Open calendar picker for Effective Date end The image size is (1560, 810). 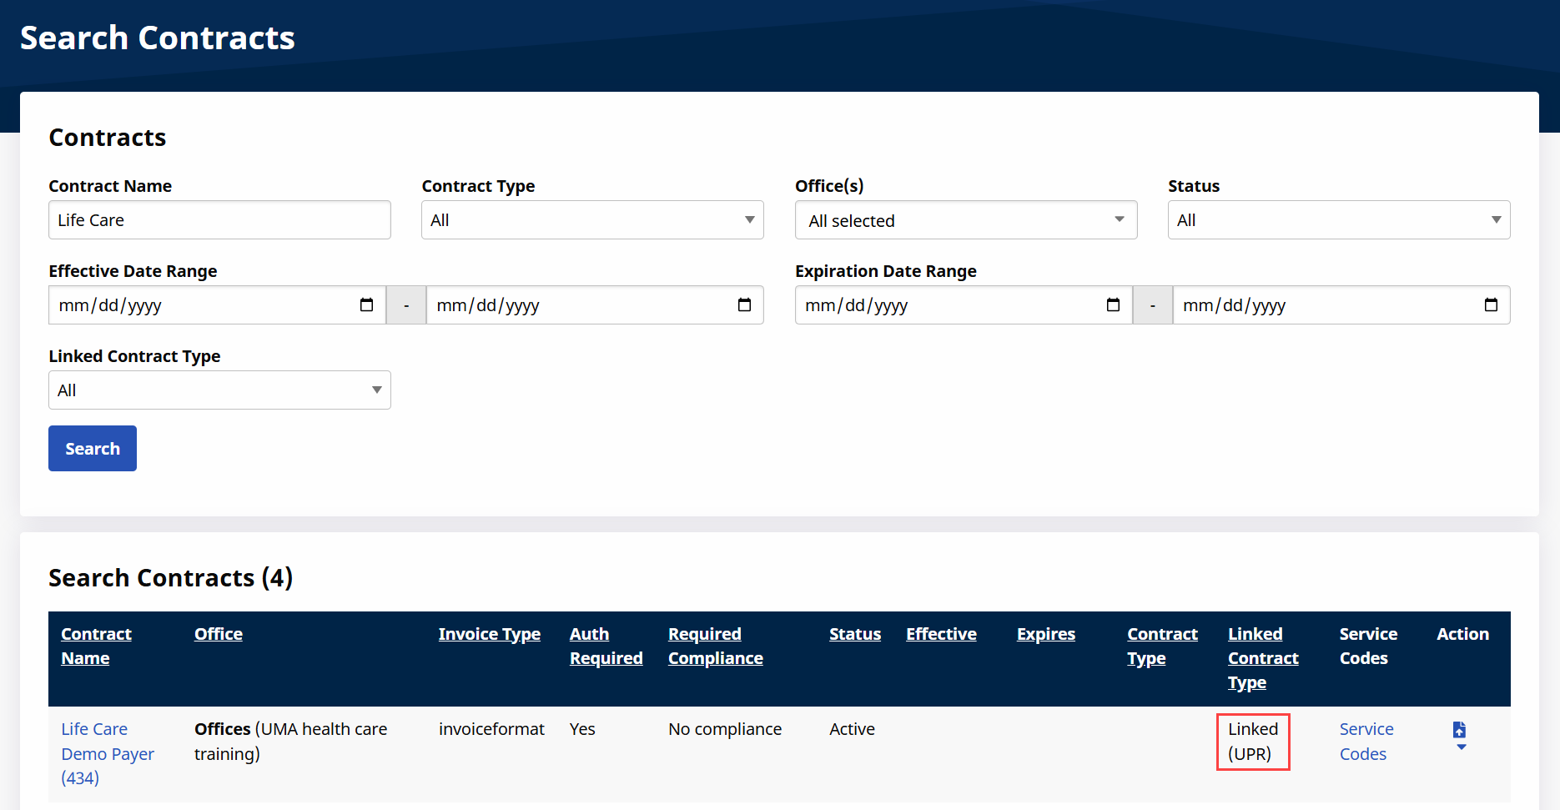744,305
